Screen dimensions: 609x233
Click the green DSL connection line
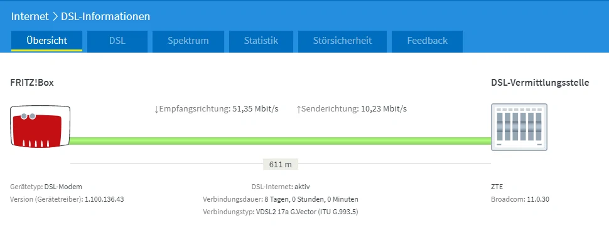tap(281, 141)
